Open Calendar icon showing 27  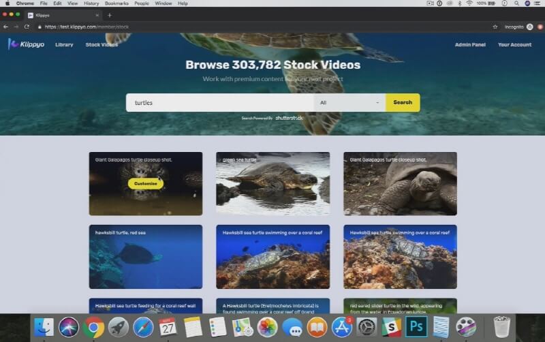point(168,327)
